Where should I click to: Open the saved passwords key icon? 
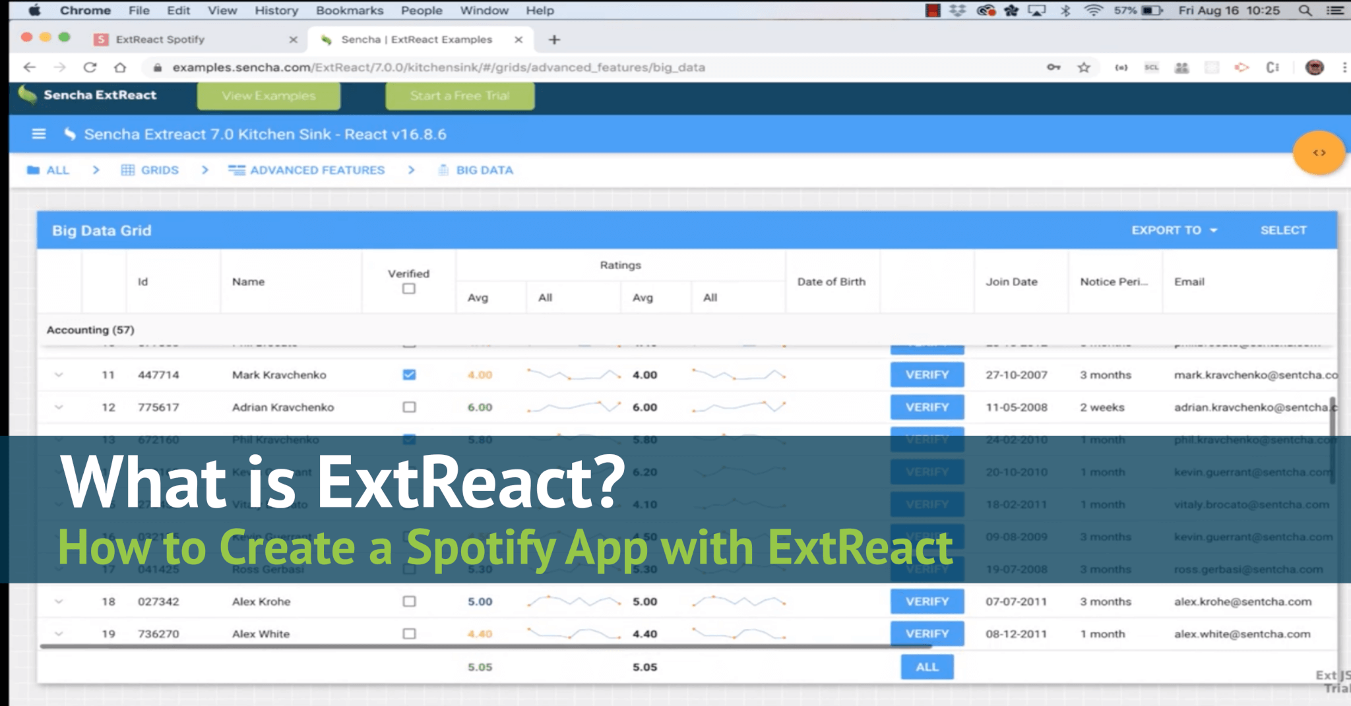[x=1053, y=67]
